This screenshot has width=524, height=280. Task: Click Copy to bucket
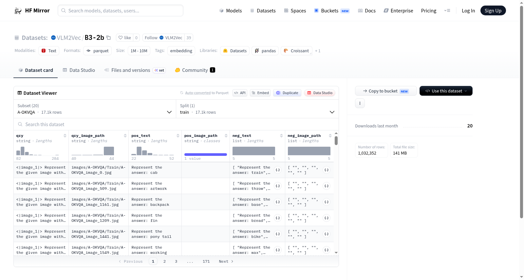[386, 91]
